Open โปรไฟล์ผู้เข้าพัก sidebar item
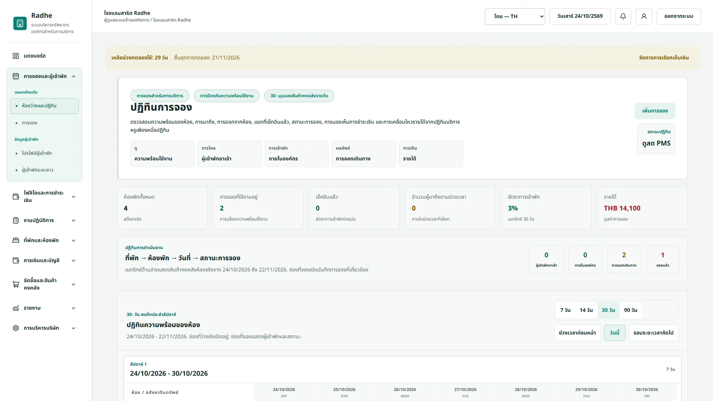713x401 pixels. [44, 153]
